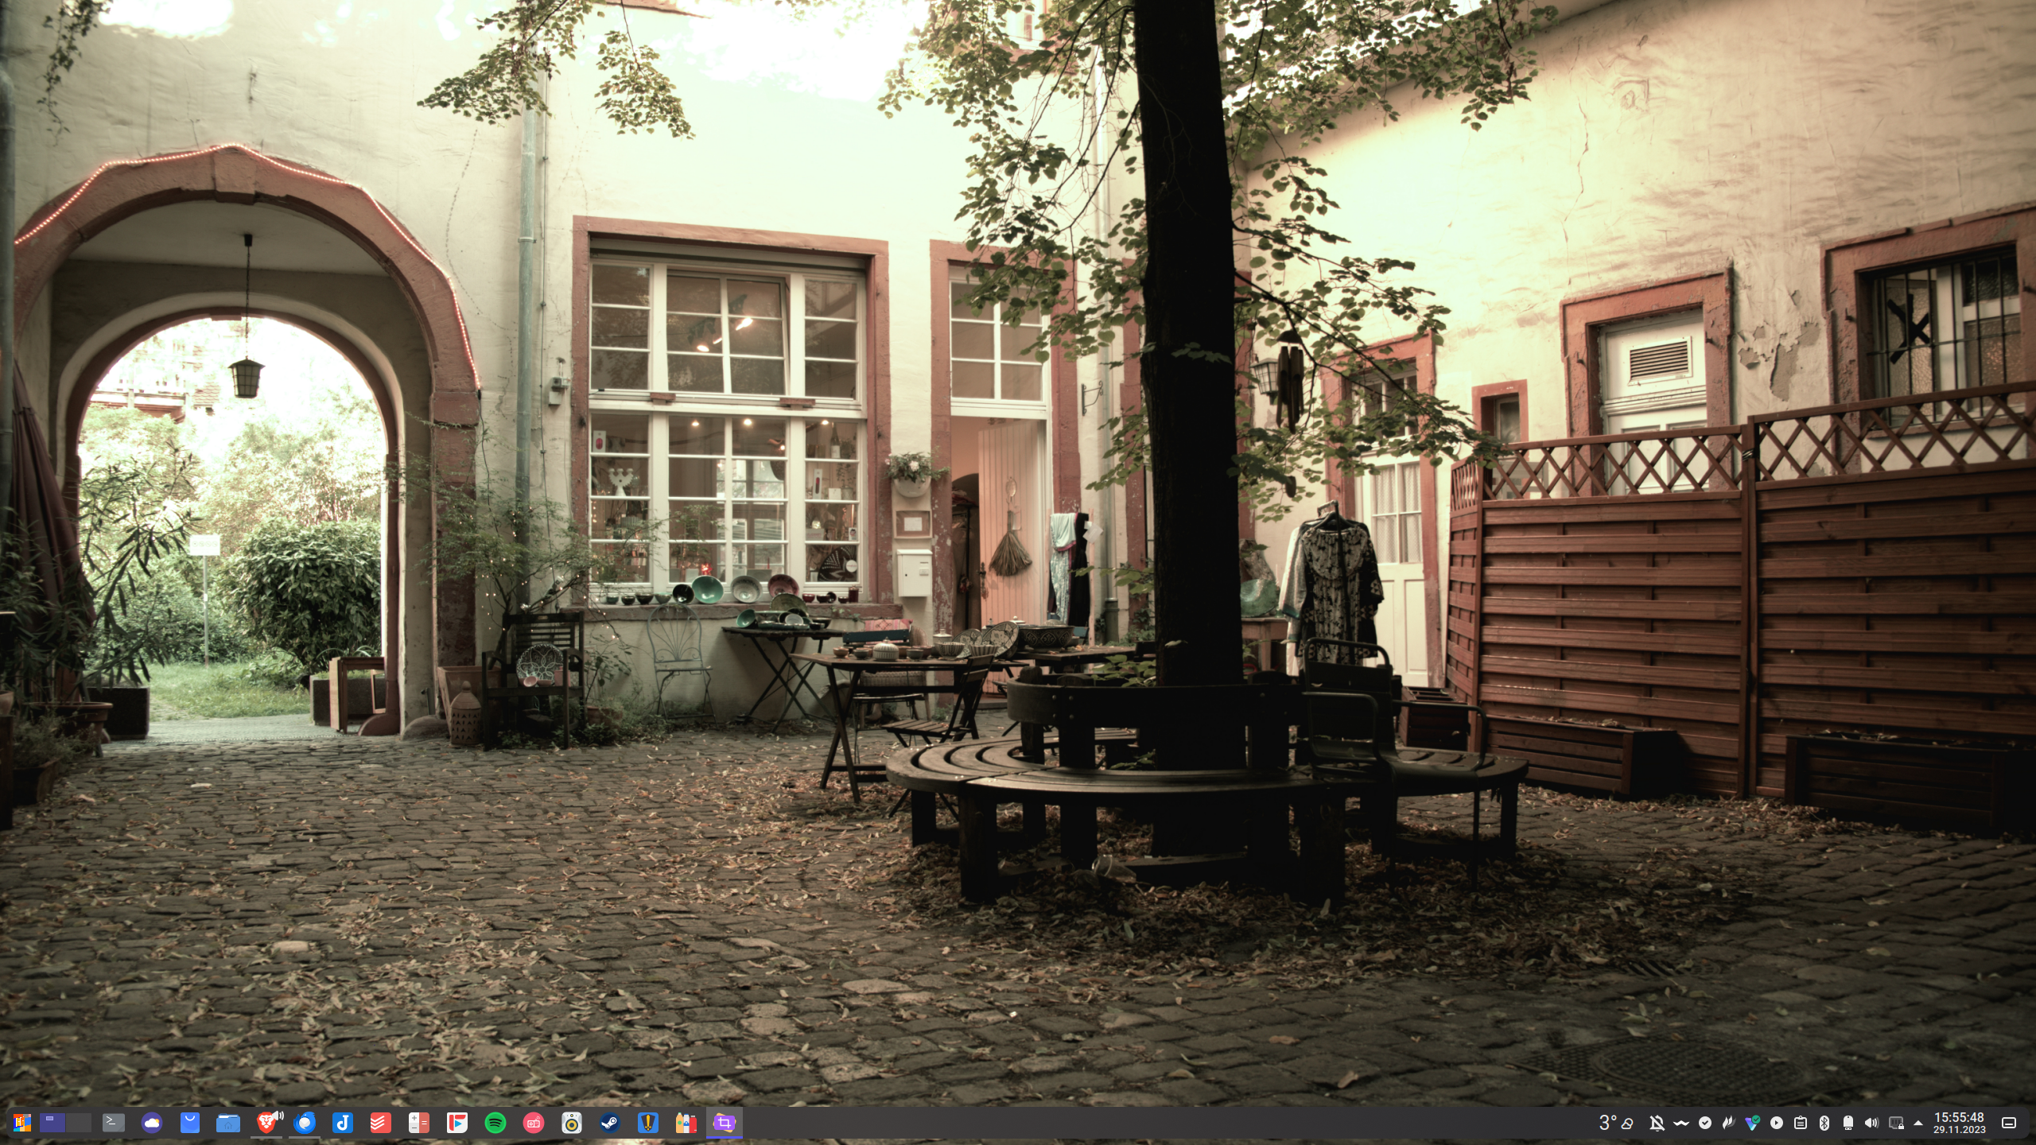Expand the hidden system tray icons

(x=1917, y=1124)
